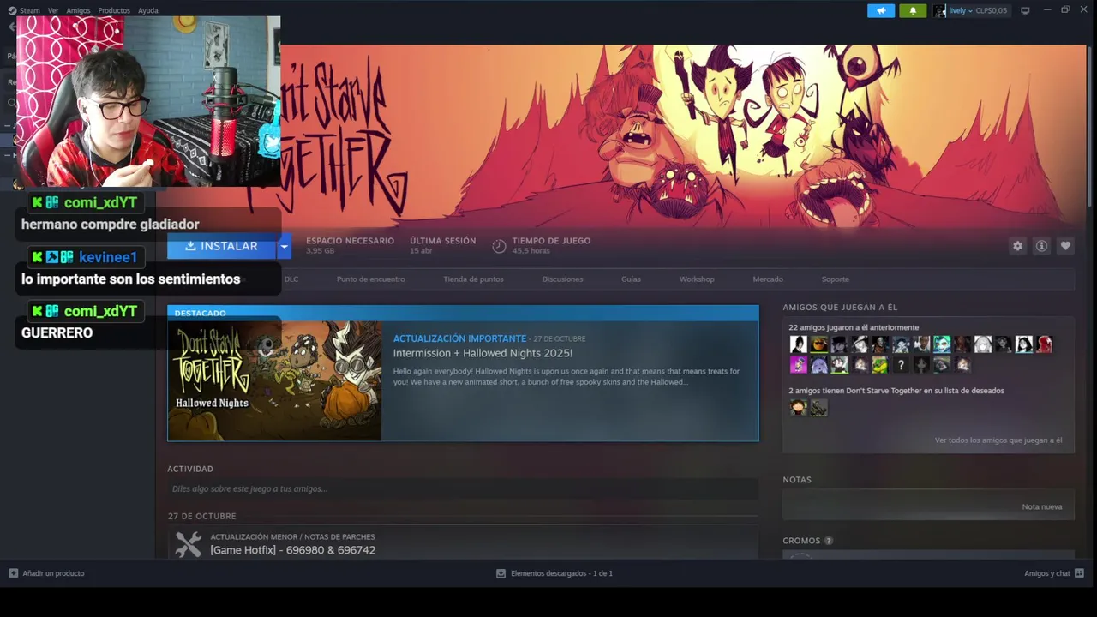
Task: Install Don't Starve Together with INSTALAR button
Action: [221, 246]
